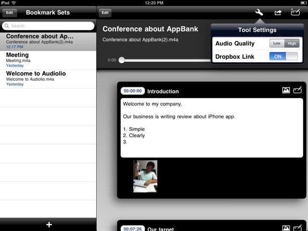Check the Wi-Fi status icon
308x231 pixels.
13,3
